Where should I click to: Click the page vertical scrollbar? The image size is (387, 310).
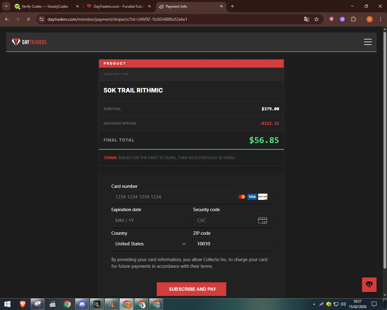[385, 150]
